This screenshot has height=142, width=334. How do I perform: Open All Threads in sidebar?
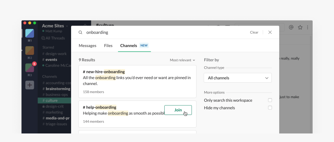tap(53, 38)
